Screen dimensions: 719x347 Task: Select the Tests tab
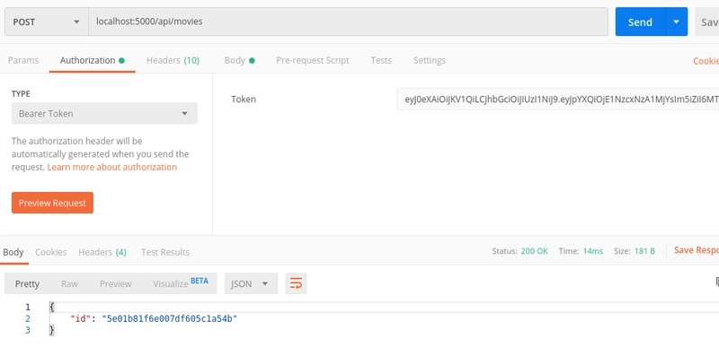(381, 60)
